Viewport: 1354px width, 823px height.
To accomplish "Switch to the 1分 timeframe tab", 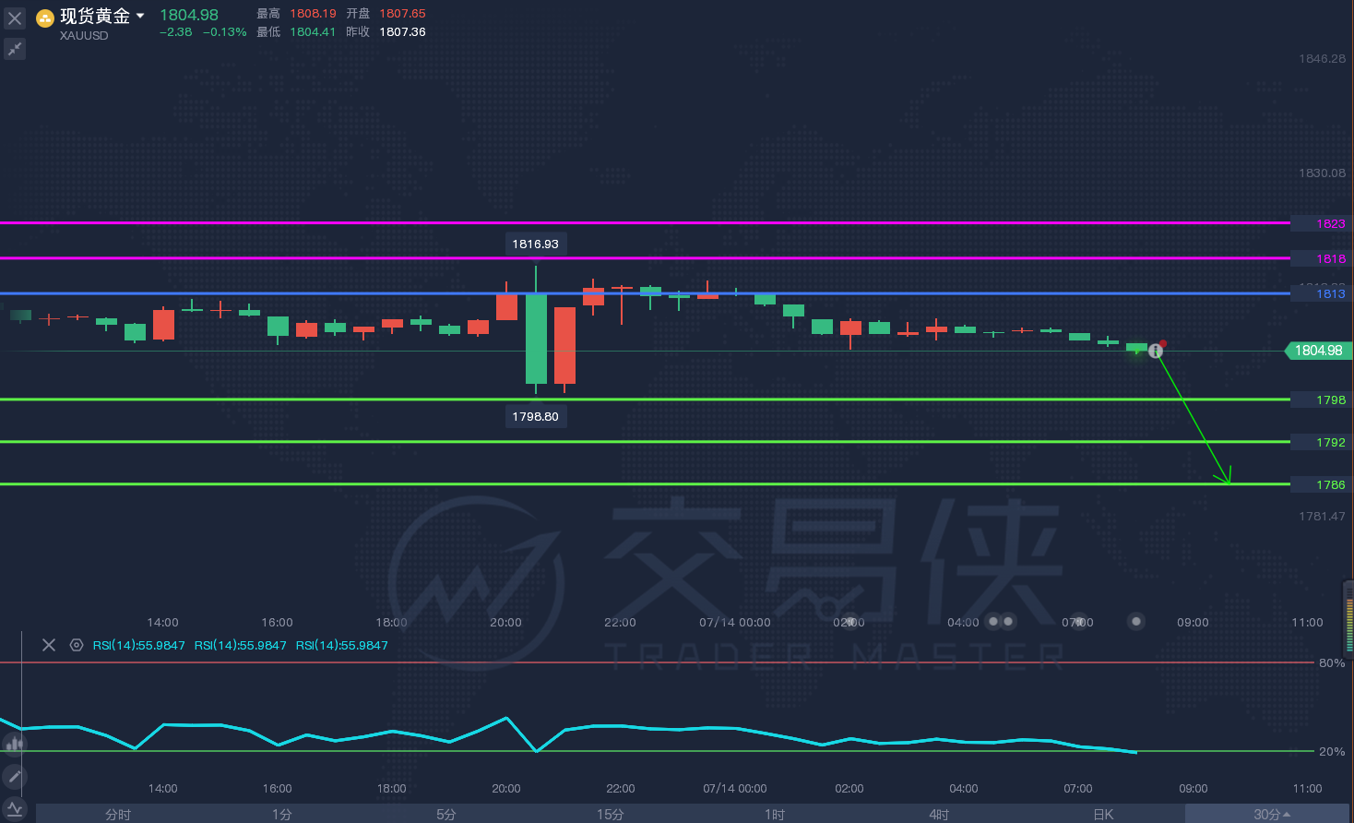I will 282,814.
